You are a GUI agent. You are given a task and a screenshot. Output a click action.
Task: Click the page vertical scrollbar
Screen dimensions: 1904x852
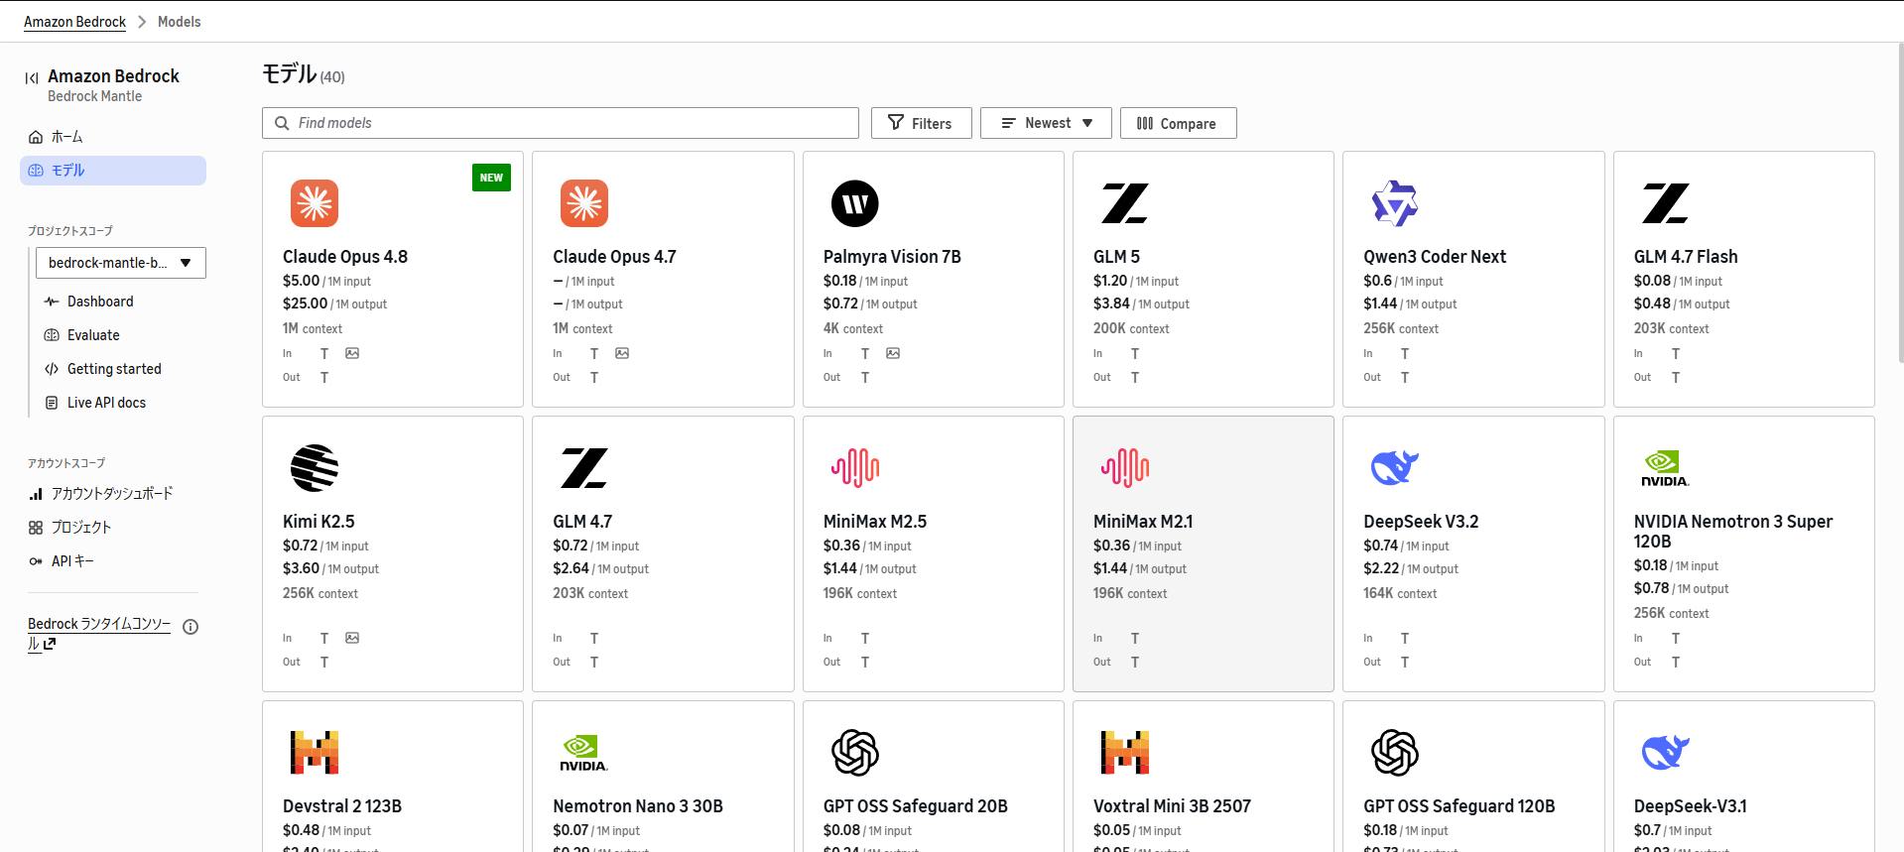click(1899, 203)
